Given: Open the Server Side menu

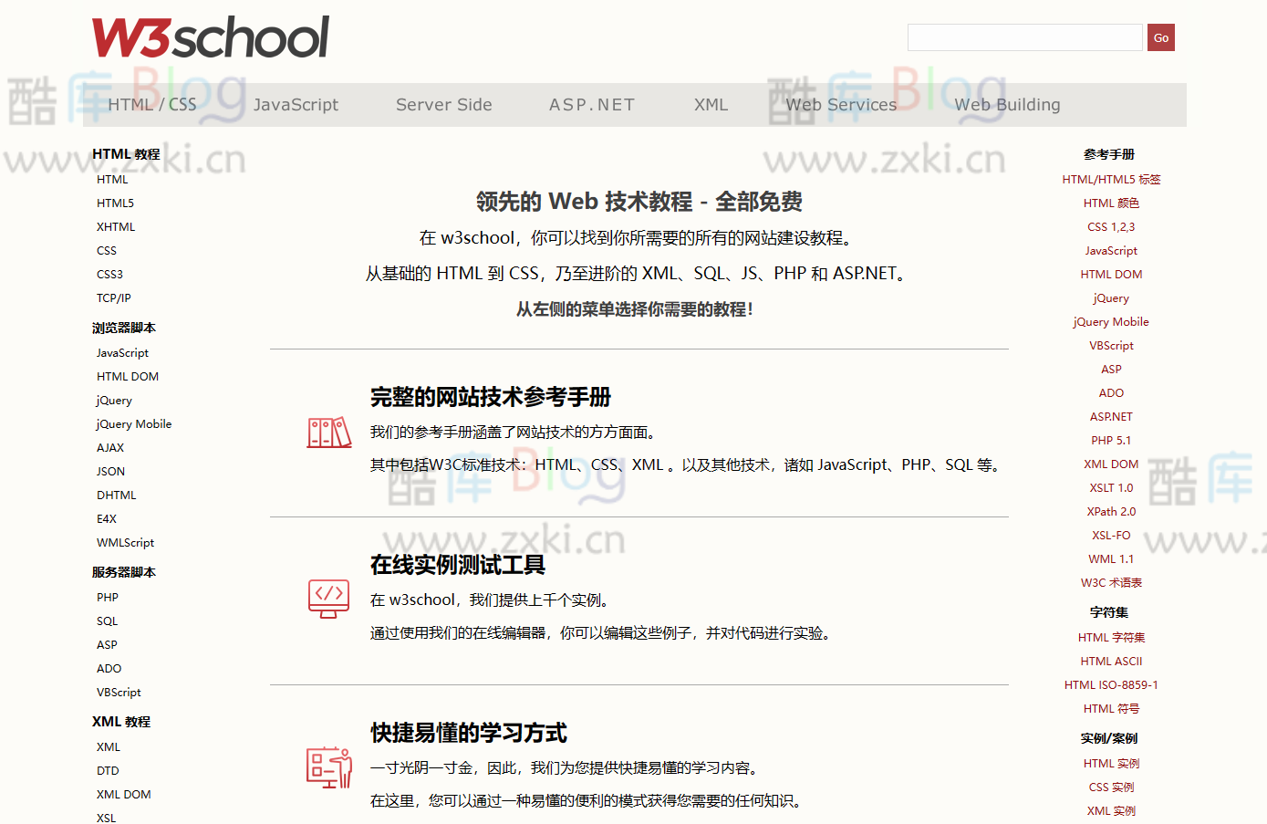Looking at the screenshot, I should pyautogui.click(x=443, y=104).
